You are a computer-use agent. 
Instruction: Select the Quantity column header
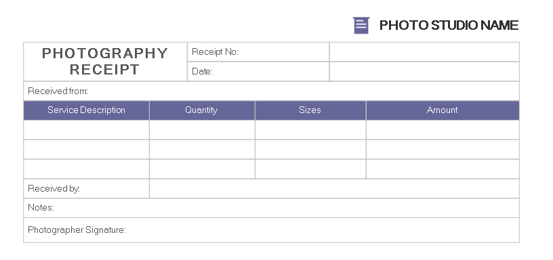tap(202, 110)
